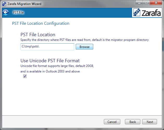Click the "PST File Location Configuration" heading

41,23
